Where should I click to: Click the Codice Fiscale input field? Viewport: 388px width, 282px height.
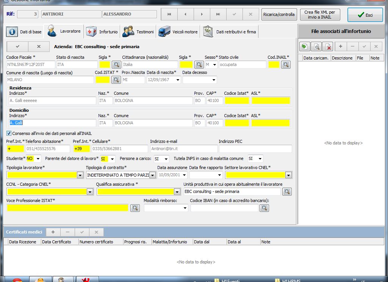31,64
